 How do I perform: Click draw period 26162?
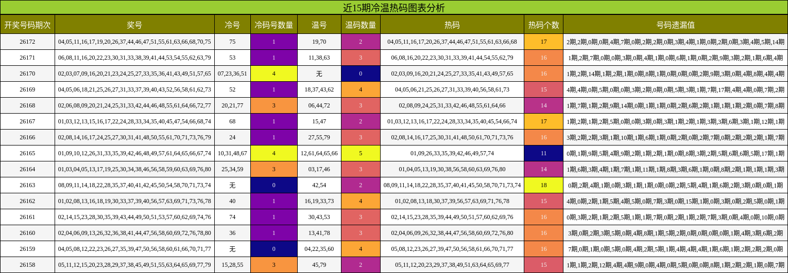pos(27,201)
